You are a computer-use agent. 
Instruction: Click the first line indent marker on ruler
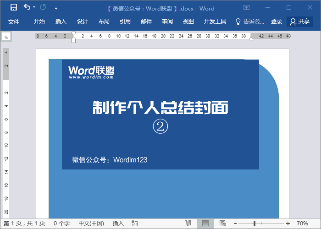pos(74,33)
